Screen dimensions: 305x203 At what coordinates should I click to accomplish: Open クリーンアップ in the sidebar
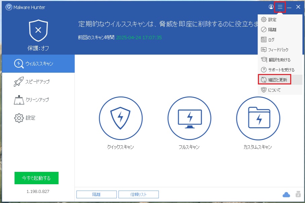[x=38, y=100]
